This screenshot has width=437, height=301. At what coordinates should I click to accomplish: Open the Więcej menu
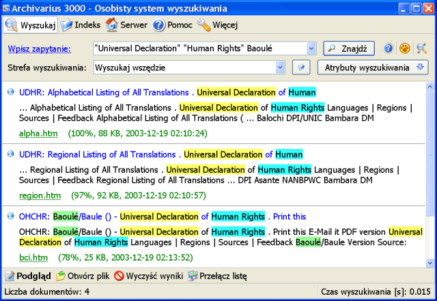[217, 25]
